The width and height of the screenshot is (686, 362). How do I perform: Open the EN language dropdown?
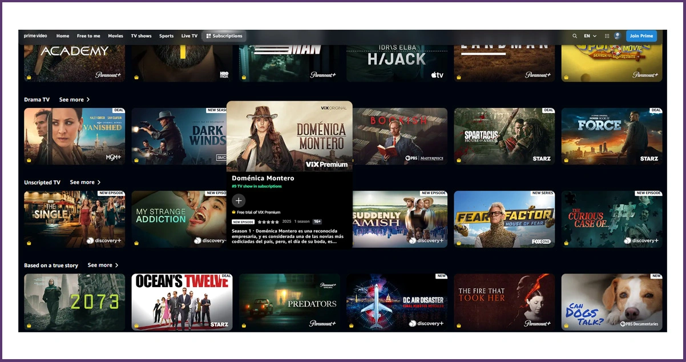coord(588,35)
